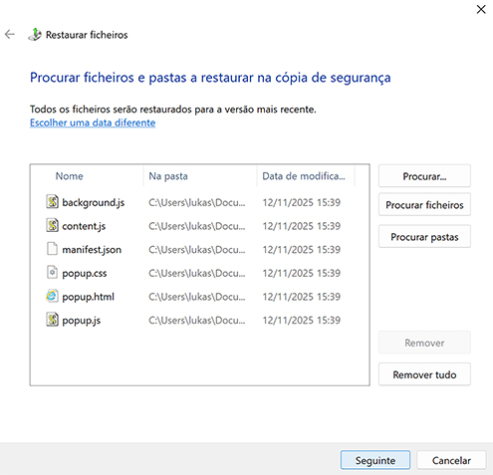
Task: Select the background.js script file icon
Action: 52,202
